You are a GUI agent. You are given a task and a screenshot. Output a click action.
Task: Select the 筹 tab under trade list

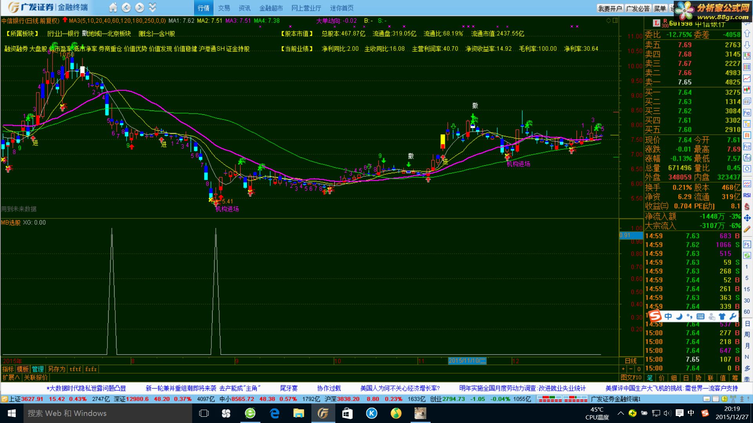click(735, 378)
